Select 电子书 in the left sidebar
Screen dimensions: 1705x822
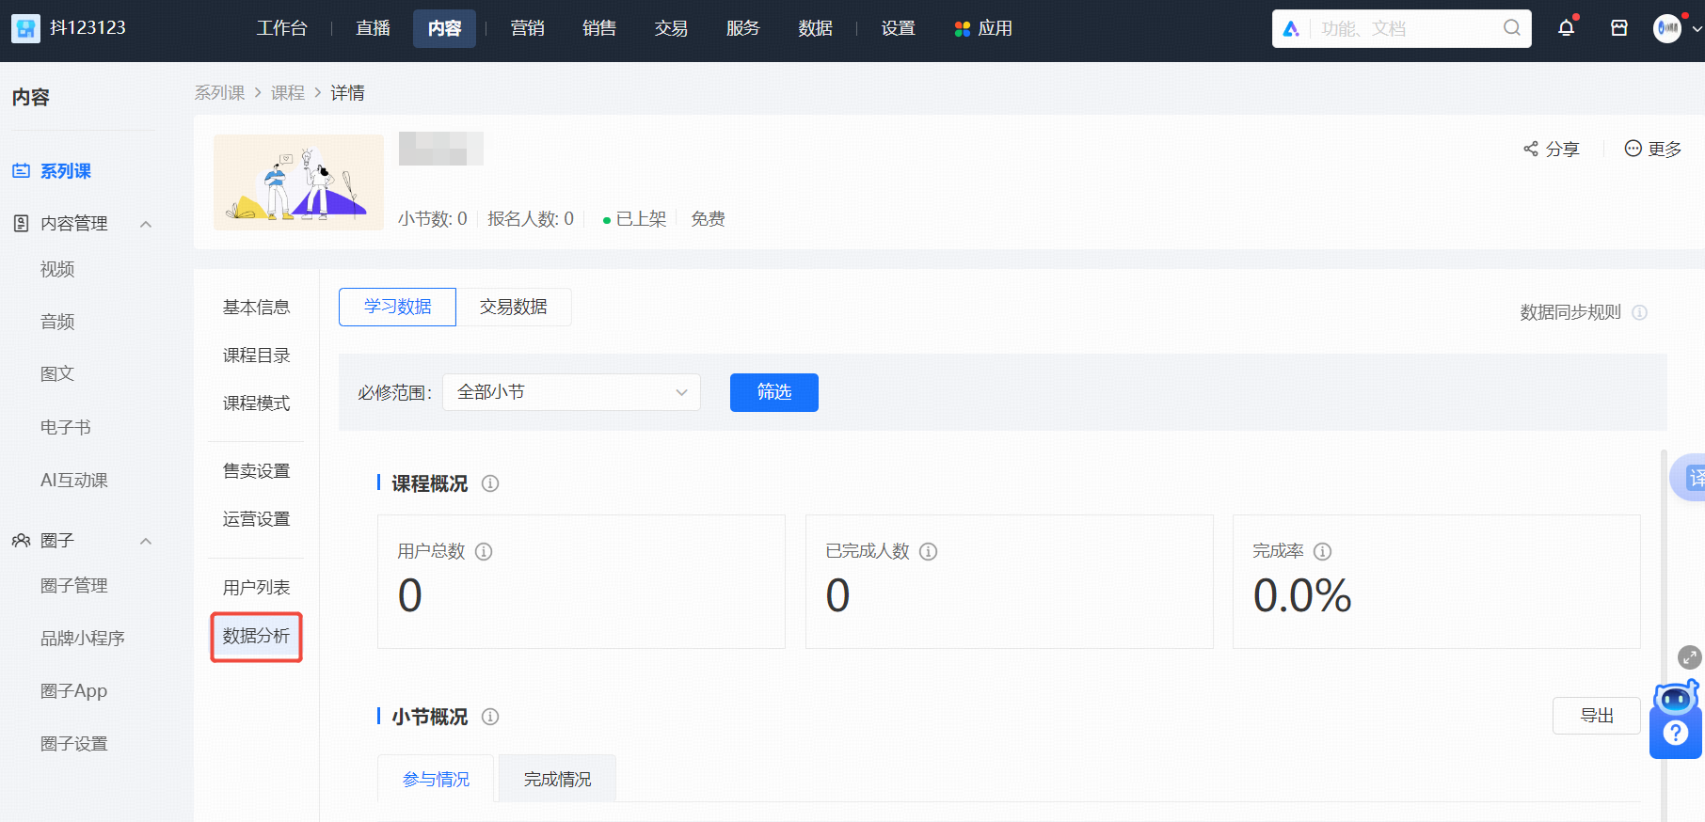(66, 427)
